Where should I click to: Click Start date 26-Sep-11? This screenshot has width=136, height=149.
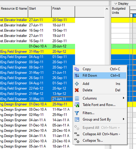pyautogui.click(x=36, y=78)
